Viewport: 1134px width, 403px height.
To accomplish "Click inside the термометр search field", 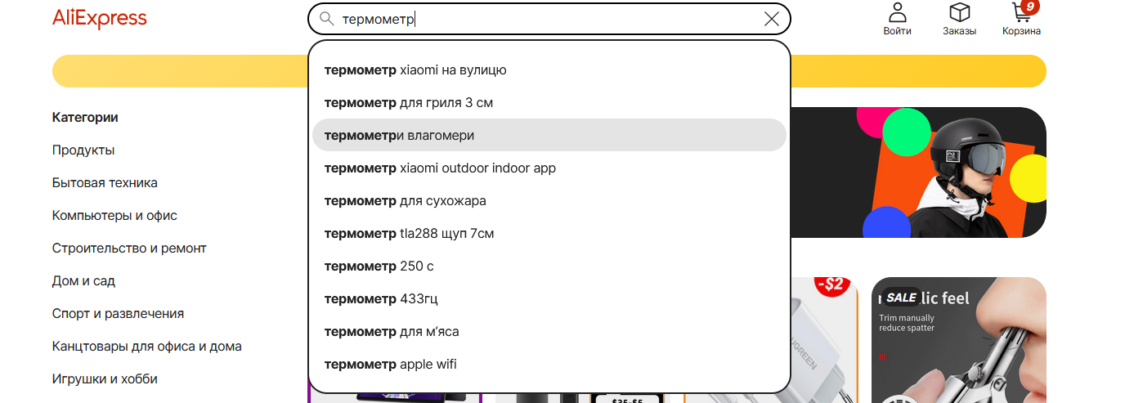I will 548,19.
